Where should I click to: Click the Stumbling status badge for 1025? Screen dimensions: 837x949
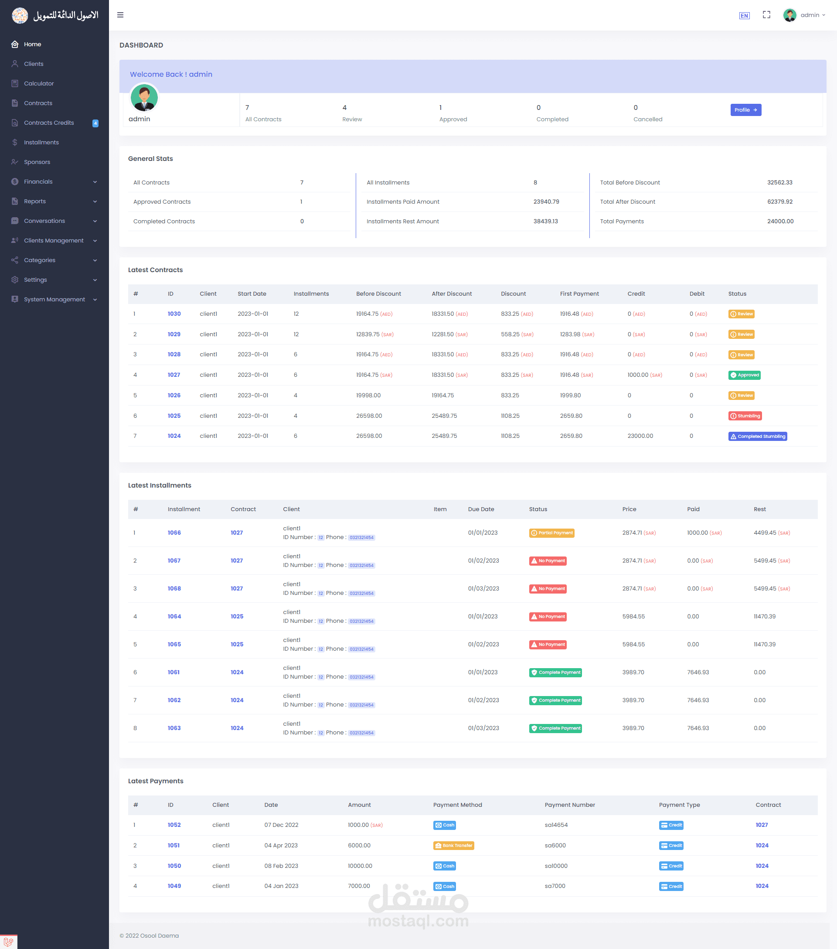745,416
